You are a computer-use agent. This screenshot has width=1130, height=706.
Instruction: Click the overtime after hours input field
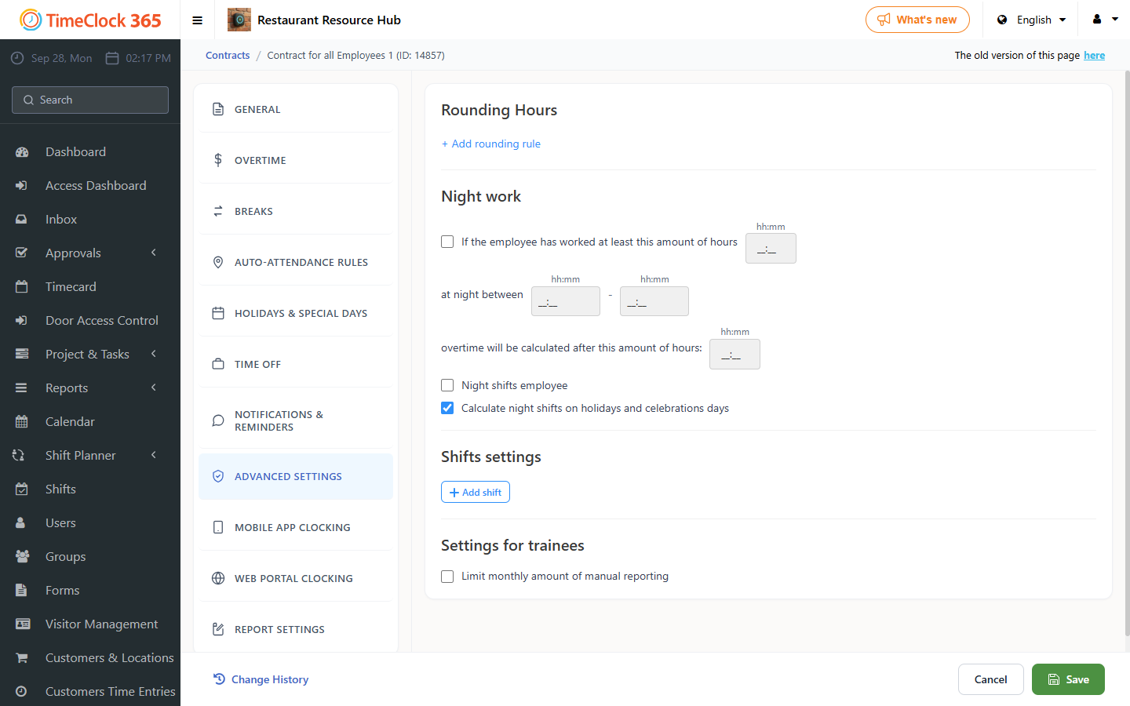(734, 355)
